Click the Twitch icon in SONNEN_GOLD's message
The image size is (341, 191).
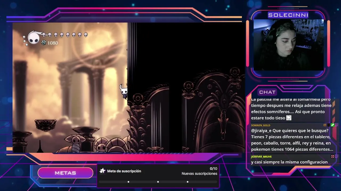pos(336,125)
